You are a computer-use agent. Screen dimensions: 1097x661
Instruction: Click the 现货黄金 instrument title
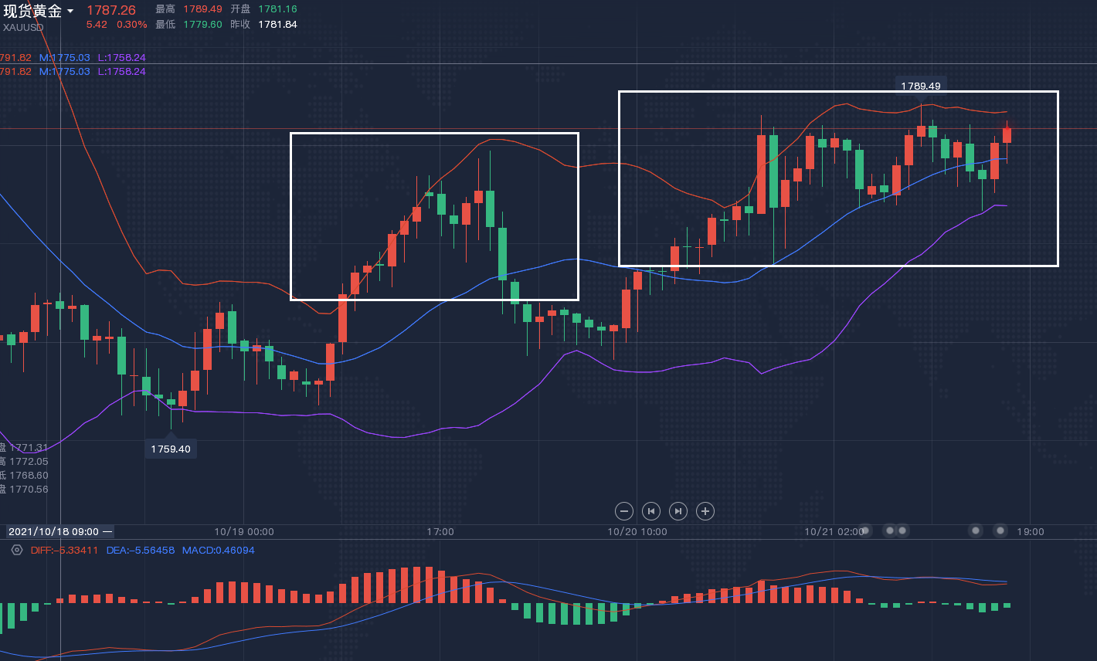[32, 11]
